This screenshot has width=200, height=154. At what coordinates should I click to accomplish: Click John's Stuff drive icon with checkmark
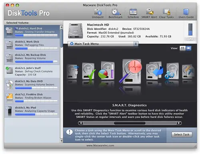click(x=9, y=70)
